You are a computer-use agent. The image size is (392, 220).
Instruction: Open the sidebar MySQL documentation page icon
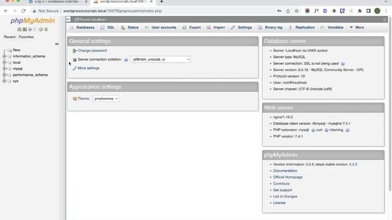coord(36,29)
